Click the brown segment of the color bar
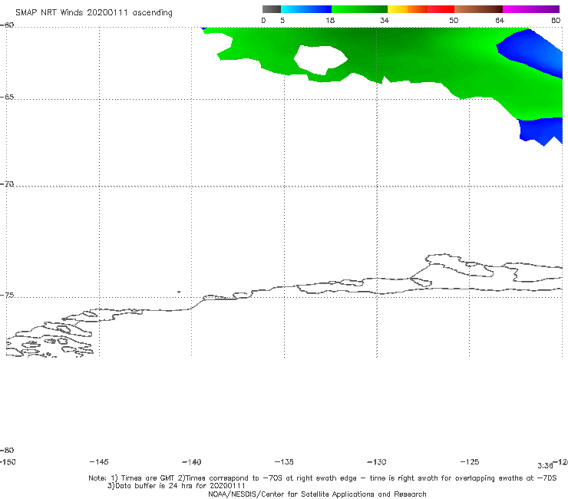568x499 pixels. tap(478, 9)
